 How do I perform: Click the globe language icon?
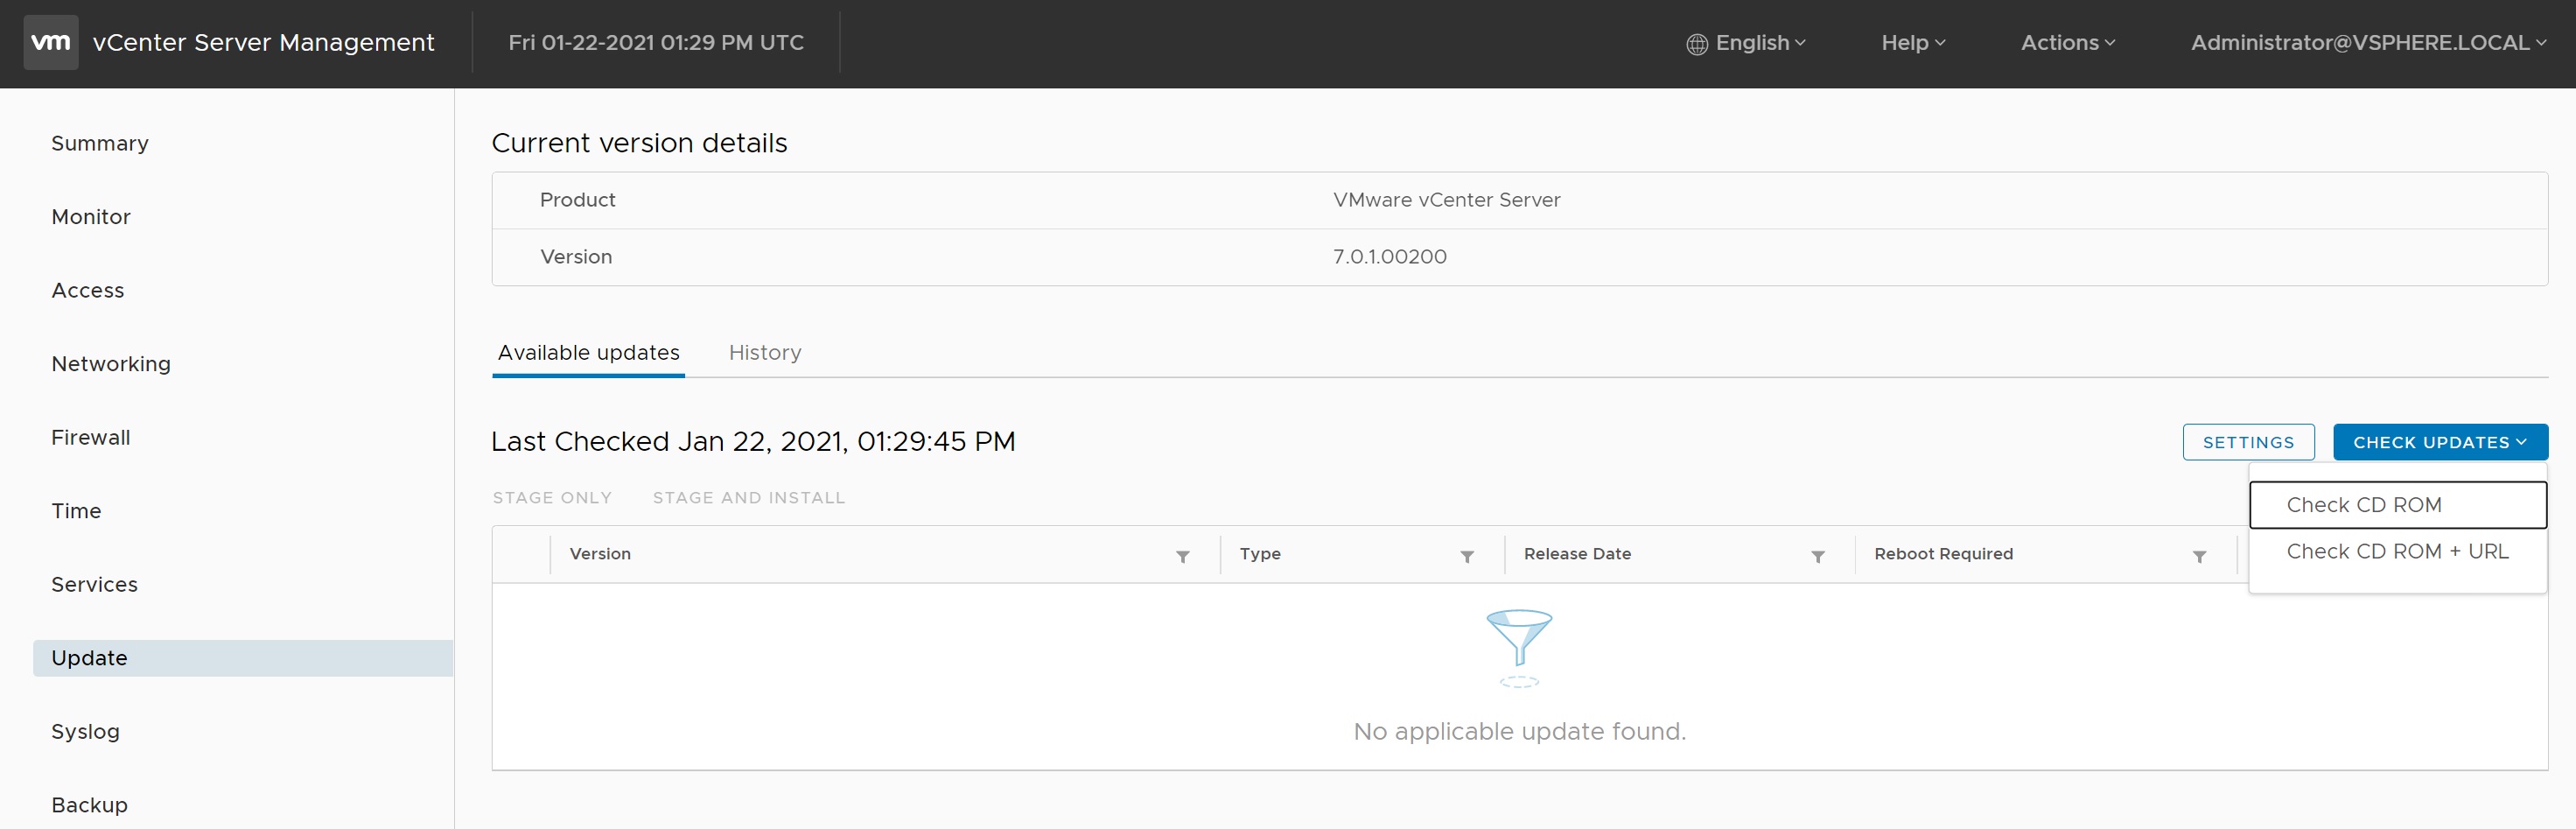(1696, 44)
